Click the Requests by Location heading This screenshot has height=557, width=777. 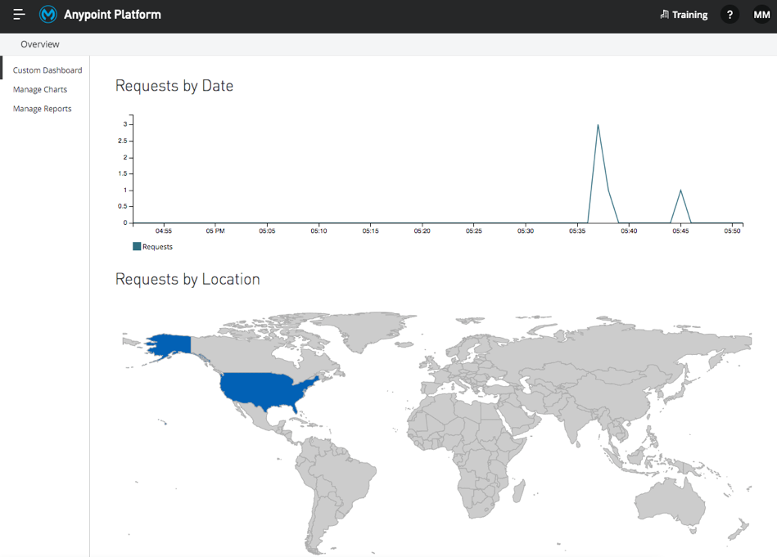pyautogui.click(x=187, y=279)
